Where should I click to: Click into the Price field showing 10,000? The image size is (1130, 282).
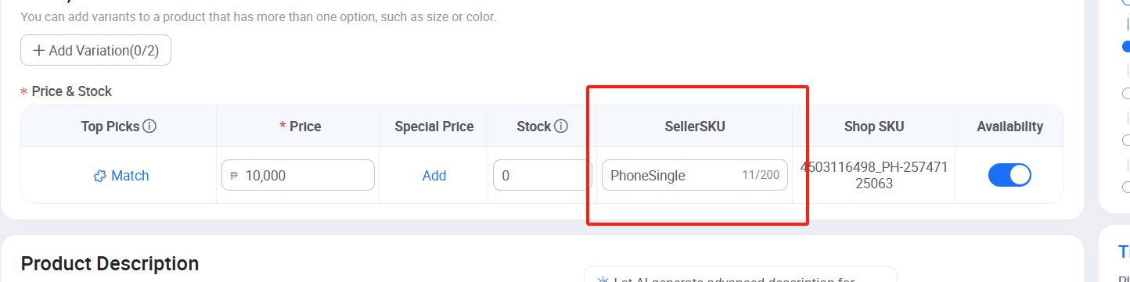pyautogui.click(x=298, y=175)
